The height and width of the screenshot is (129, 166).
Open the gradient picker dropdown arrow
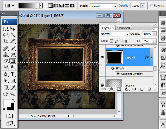point(41,6)
